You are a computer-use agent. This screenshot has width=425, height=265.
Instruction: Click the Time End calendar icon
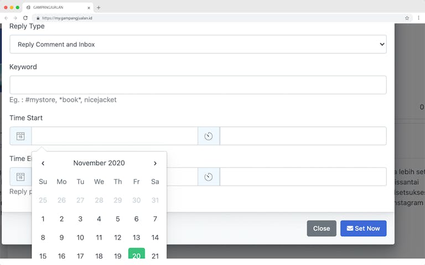point(20,177)
